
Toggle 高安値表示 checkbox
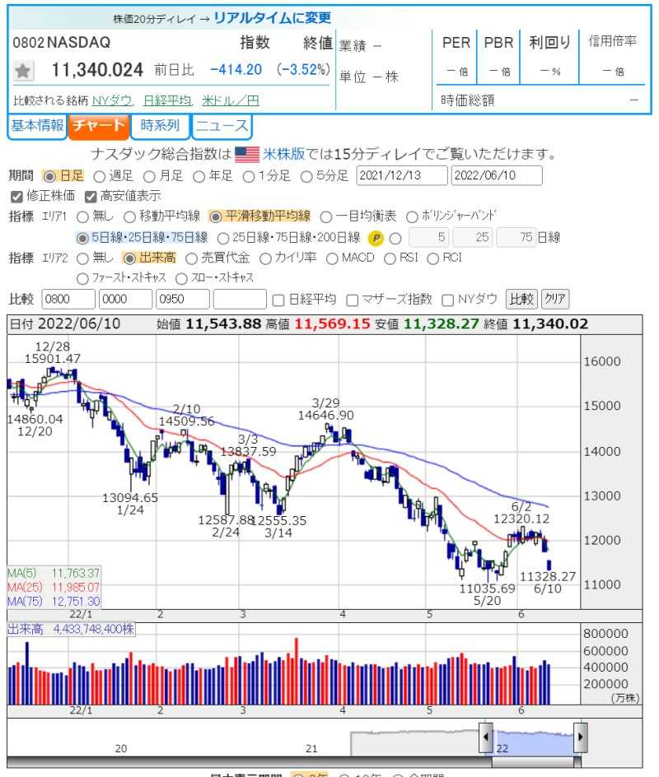coord(91,197)
